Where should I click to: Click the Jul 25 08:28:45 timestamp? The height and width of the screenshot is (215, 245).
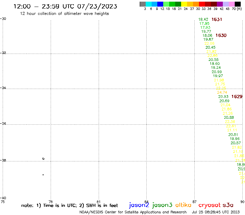coord(216,212)
